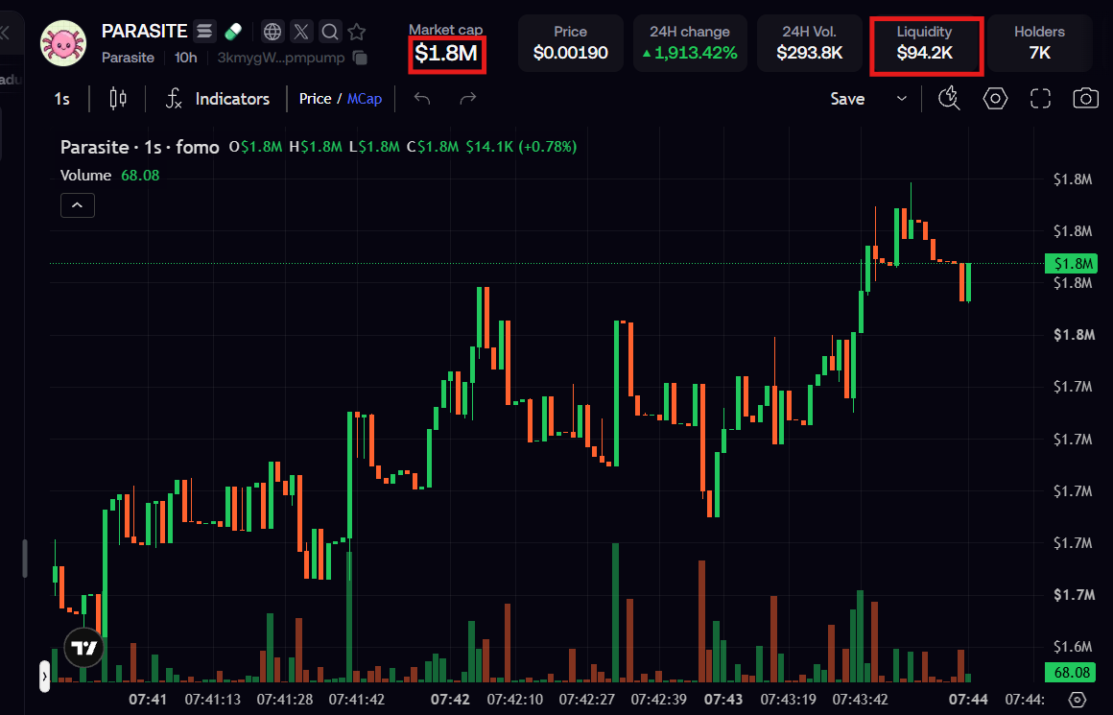This screenshot has height=715, width=1113.
Task: Expand the Save dropdown arrow
Action: pyautogui.click(x=902, y=99)
